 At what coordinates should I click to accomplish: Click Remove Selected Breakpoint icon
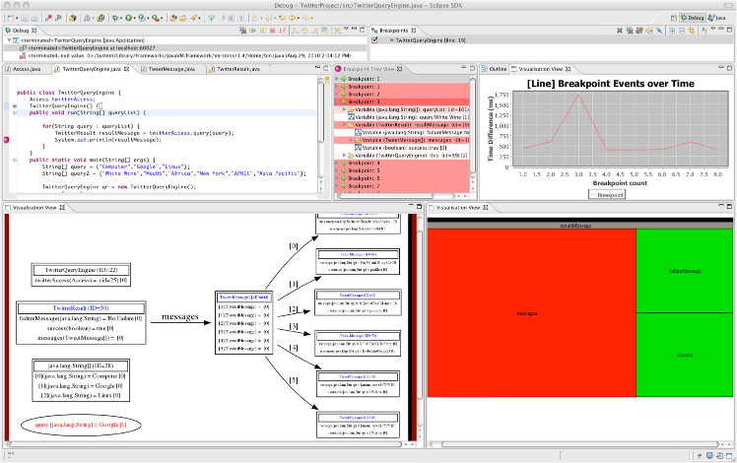[x=620, y=31]
